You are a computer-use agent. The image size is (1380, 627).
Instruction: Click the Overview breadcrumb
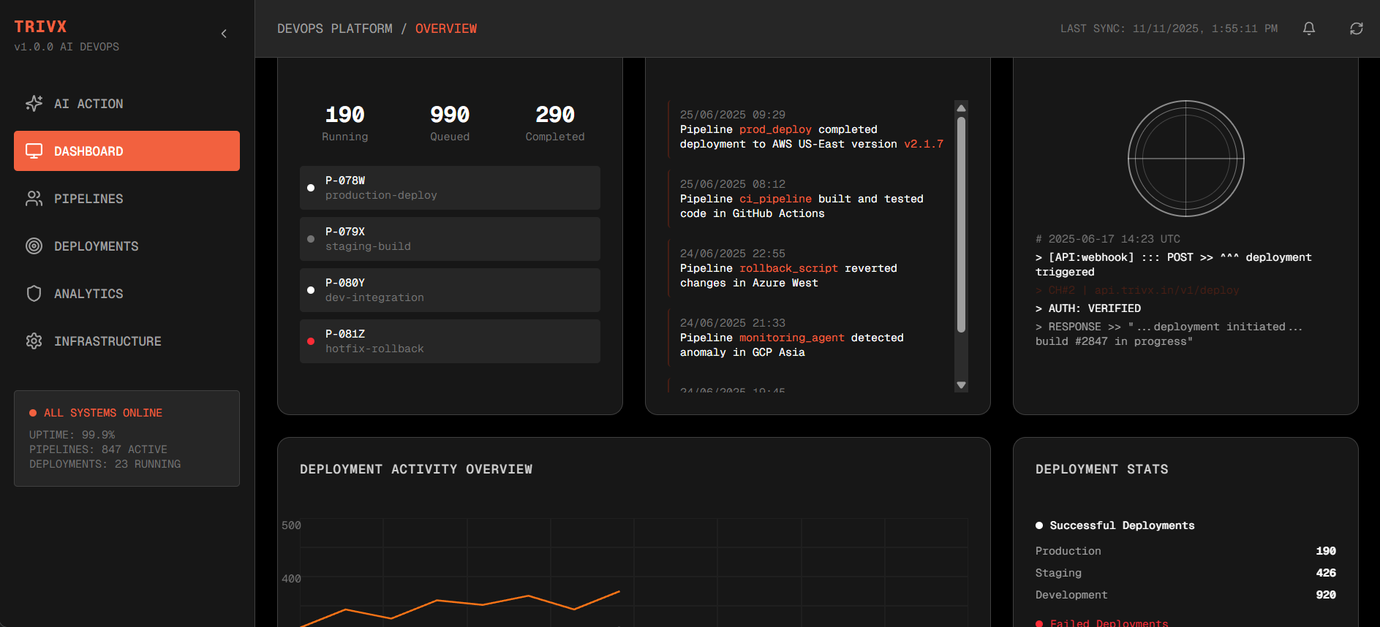[445, 28]
